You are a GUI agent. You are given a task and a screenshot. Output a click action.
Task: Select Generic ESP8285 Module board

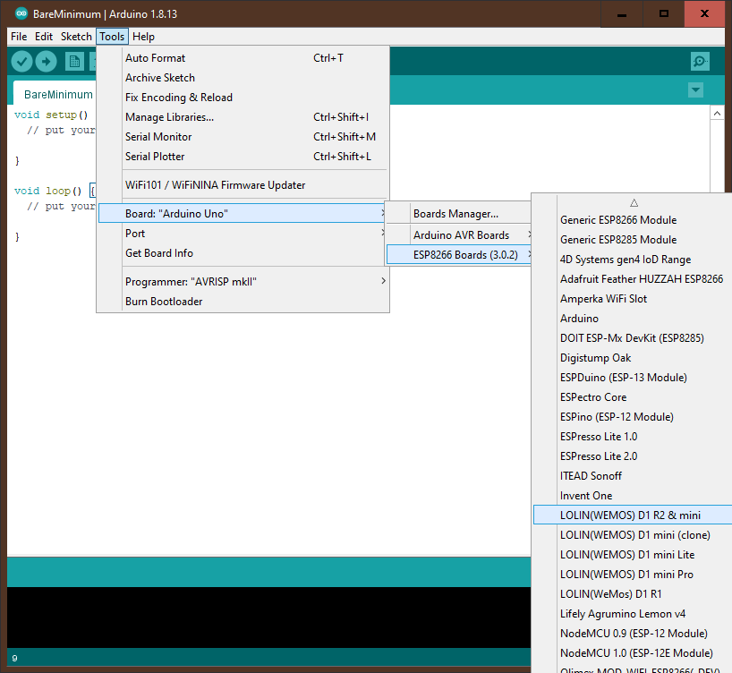click(x=633, y=239)
